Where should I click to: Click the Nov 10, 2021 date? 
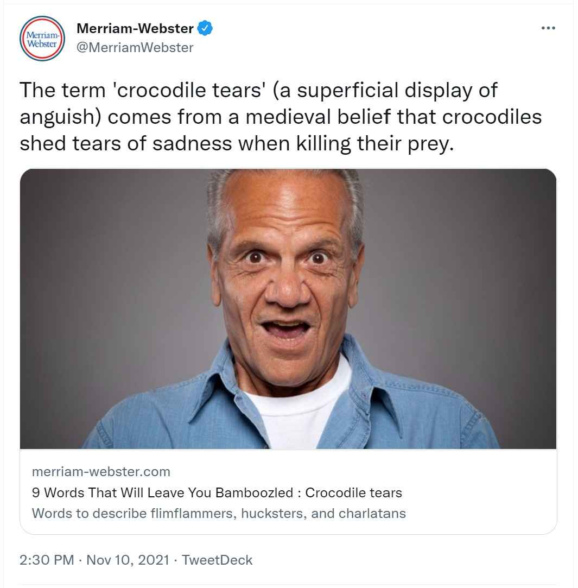pos(127,560)
